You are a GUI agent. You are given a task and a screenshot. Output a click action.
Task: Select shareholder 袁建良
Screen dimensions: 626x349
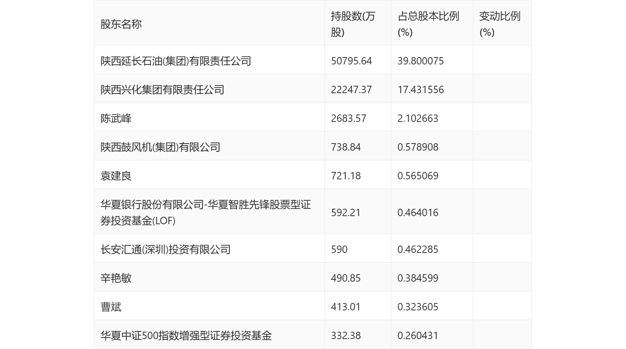(x=116, y=176)
